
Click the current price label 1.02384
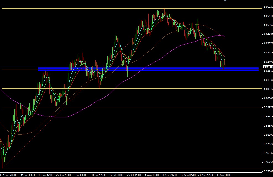[x=268, y=67]
